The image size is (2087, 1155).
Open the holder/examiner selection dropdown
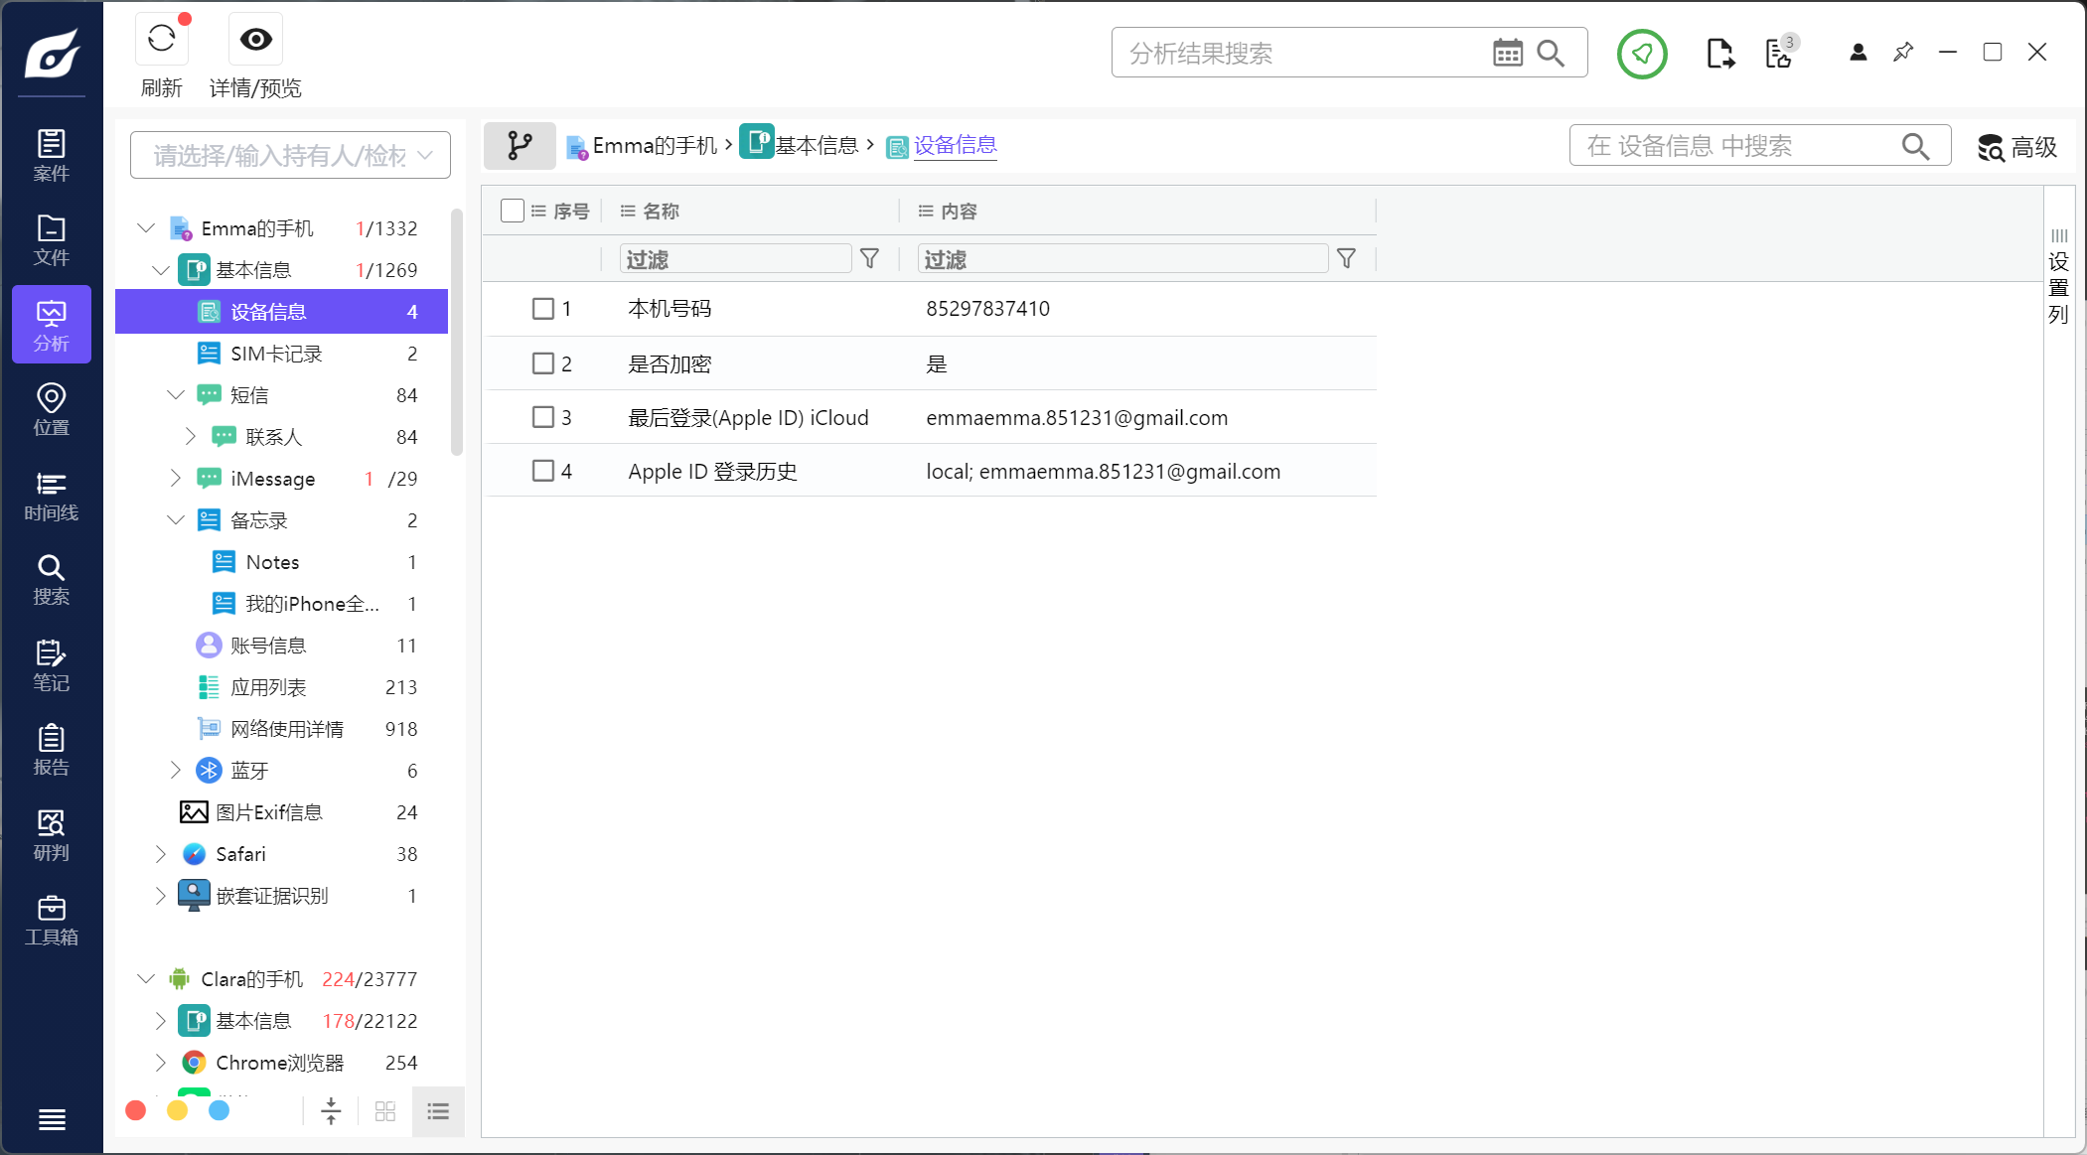[290, 156]
